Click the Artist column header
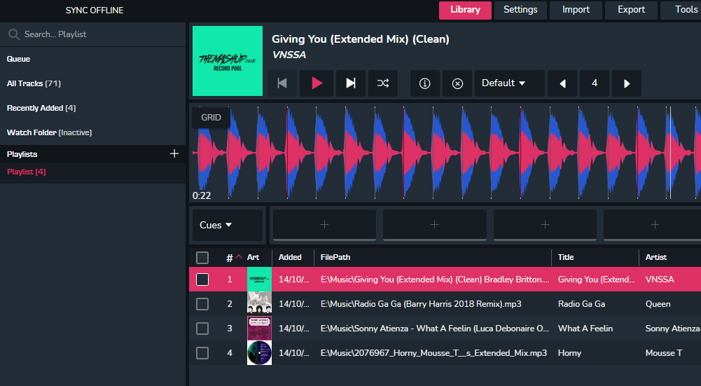 656,257
